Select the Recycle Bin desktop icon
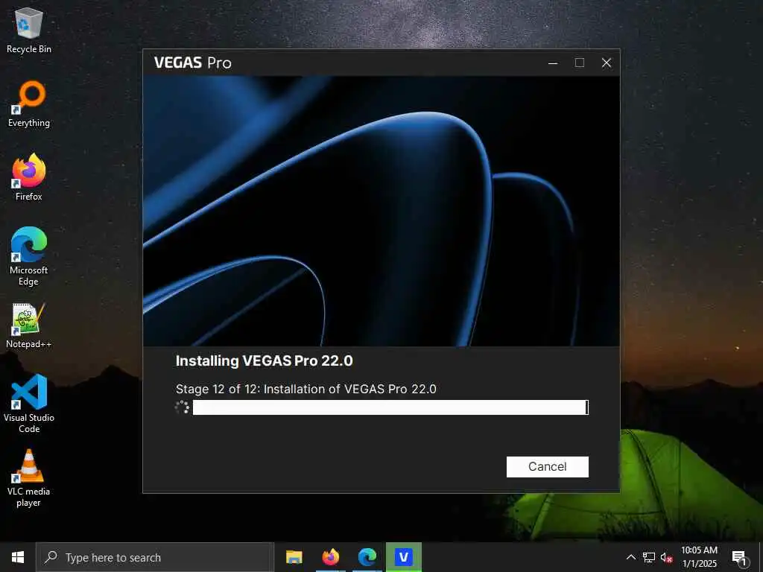This screenshot has height=572, width=763. pos(29,30)
